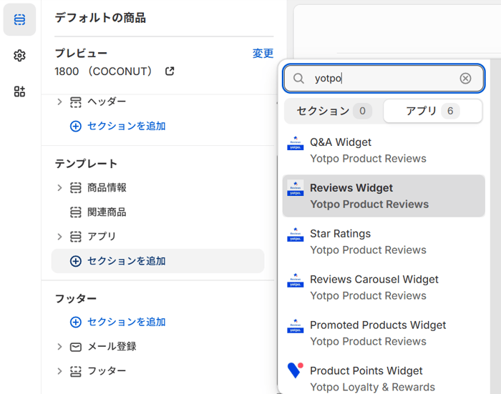This screenshot has height=394, width=501.
Task: Click the アプリ section icon
Action: coord(76,237)
